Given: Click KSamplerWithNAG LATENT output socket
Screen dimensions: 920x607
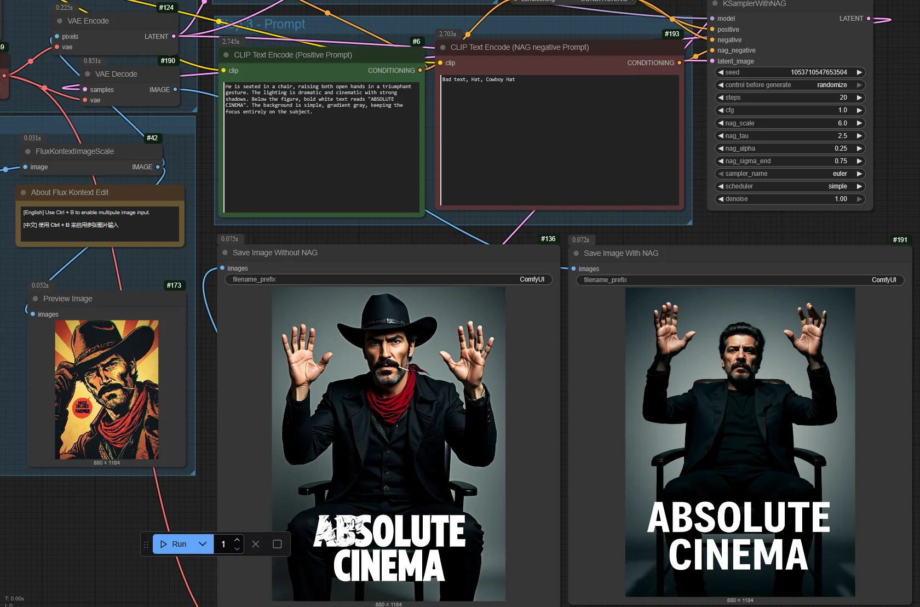Looking at the screenshot, I should click(869, 18).
